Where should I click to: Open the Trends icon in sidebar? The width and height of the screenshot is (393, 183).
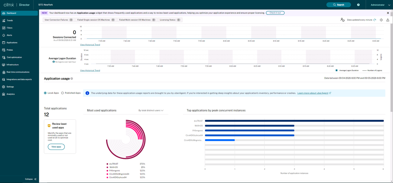coord(4,21)
